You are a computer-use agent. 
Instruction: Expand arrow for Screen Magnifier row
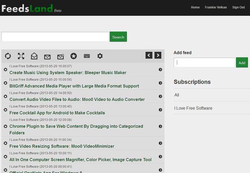[x=161, y=157]
